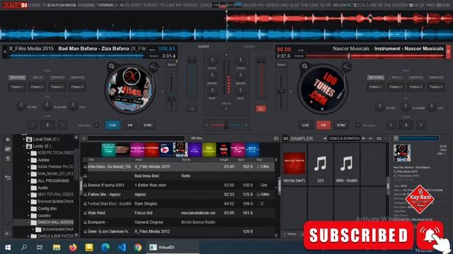Click the 'A' icon at the bottom of browser sidebar

[x=8, y=234]
